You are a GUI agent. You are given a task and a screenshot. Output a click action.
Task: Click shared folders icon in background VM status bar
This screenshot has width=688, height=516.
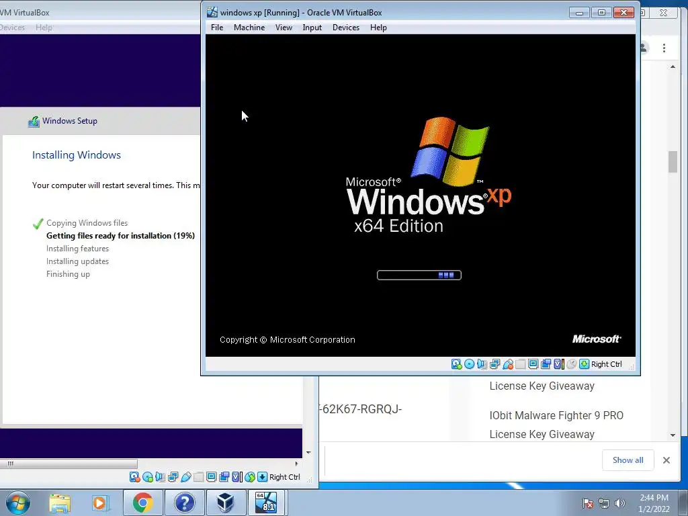pyautogui.click(x=198, y=477)
